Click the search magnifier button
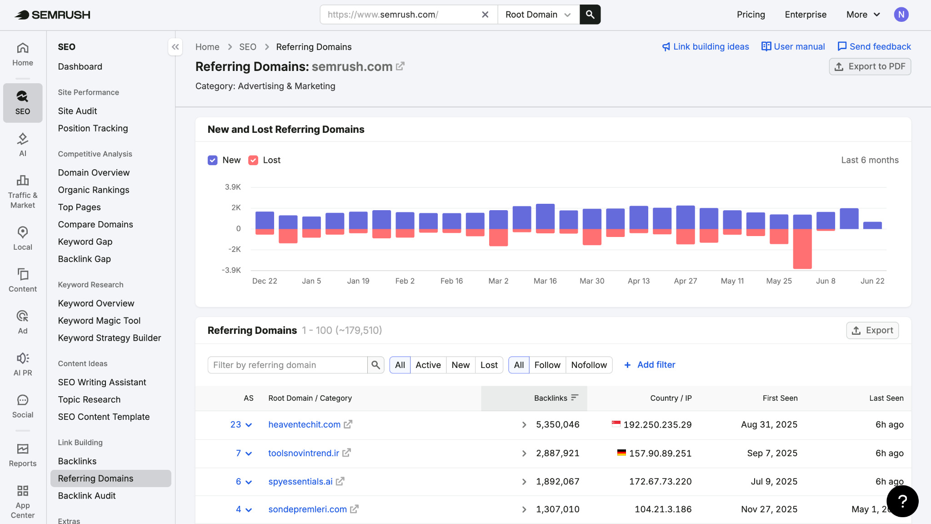The image size is (931, 524). [x=590, y=15]
